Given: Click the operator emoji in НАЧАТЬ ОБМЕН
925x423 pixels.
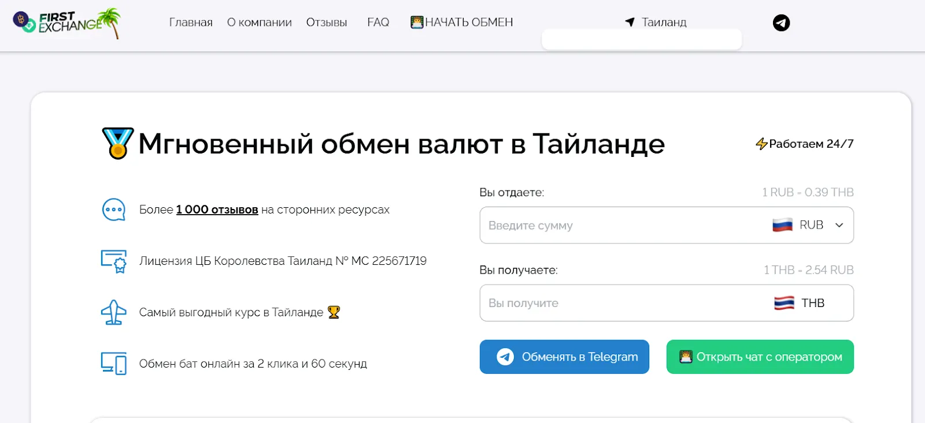Looking at the screenshot, I should [x=417, y=23].
